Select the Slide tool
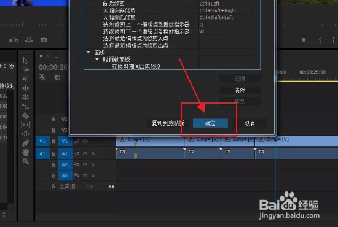The height and width of the screenshot is (227, 338). coord(25,134)
